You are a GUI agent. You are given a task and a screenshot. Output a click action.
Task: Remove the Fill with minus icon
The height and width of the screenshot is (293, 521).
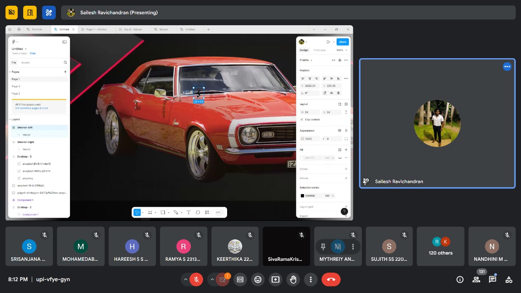coord(346,158)
